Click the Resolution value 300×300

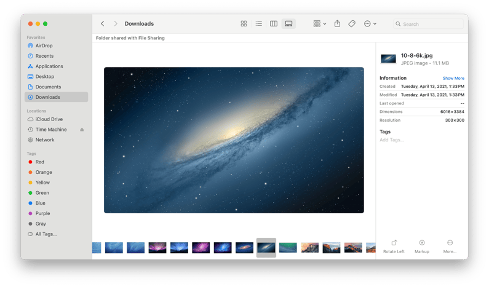(x=455, y=120)
